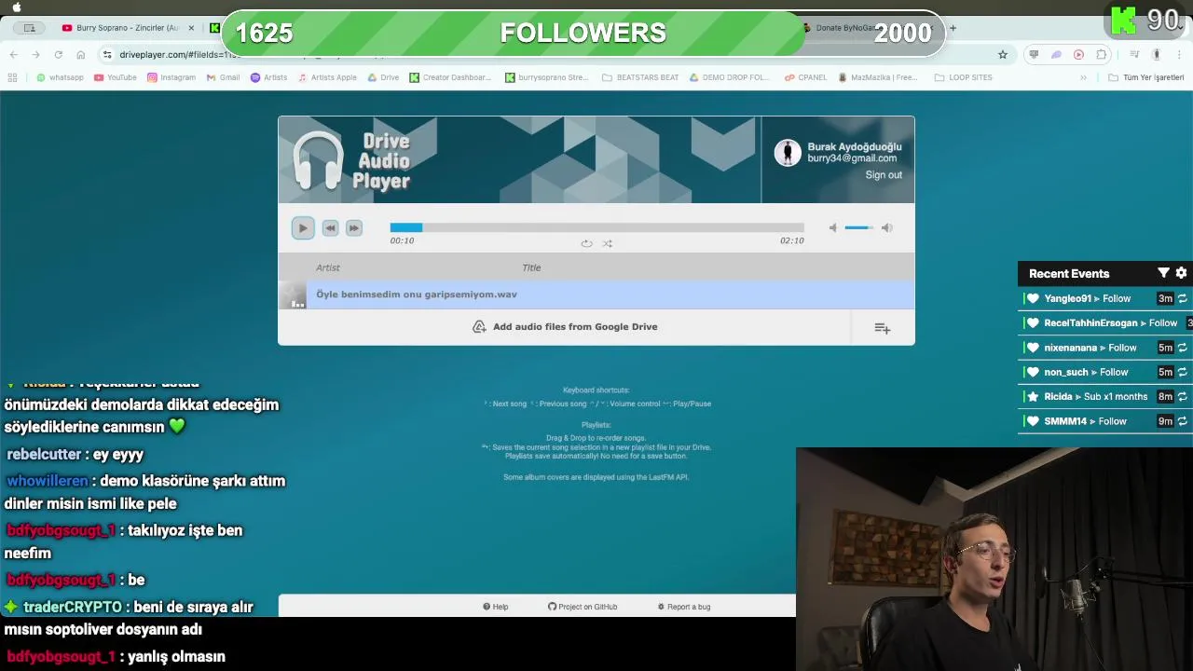Image resolution: width=1193 pixels, height=671 pixels.
Task: Open the Drive bookmark
Action: 383,77
